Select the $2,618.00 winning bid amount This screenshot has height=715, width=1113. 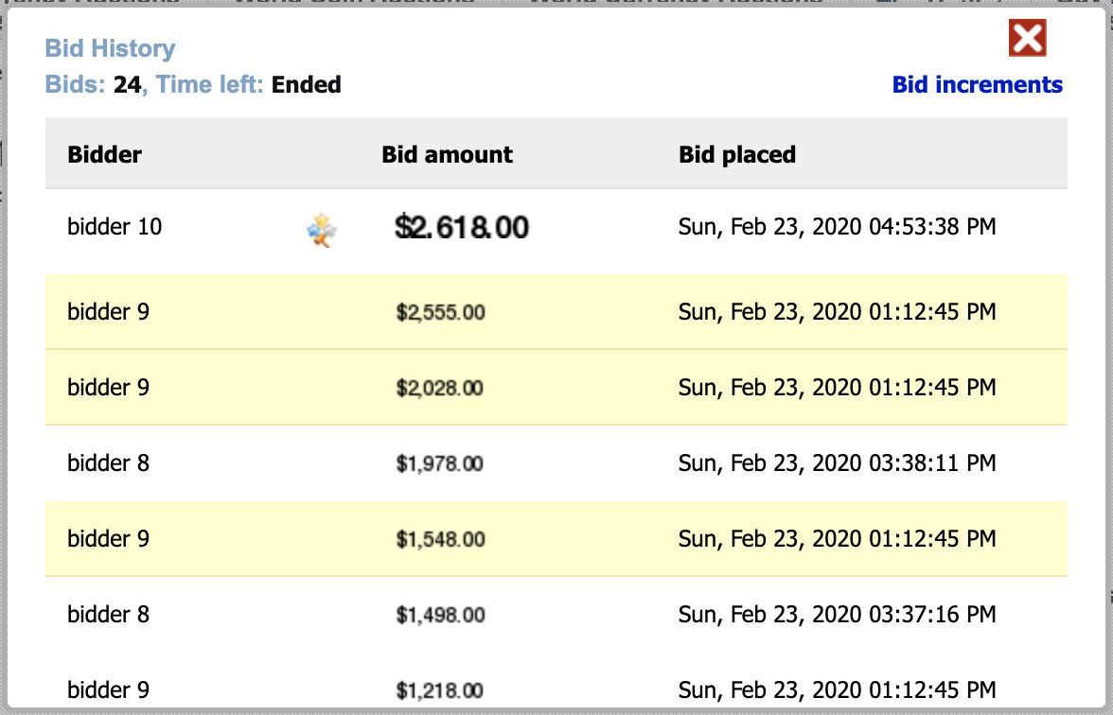point(462,228)
